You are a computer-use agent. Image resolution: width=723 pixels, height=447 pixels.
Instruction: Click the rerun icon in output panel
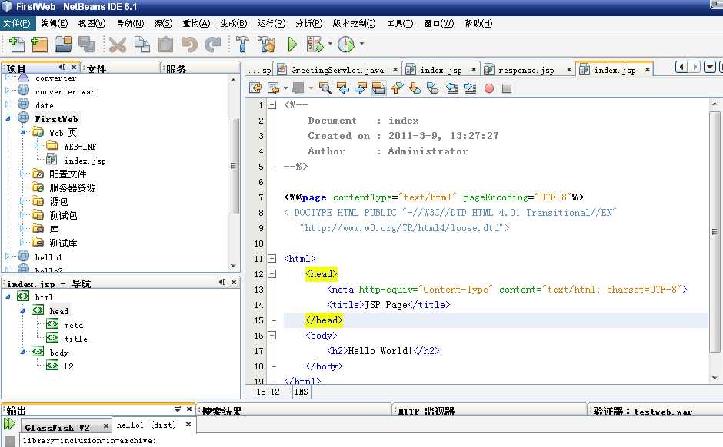click(9, 424)
